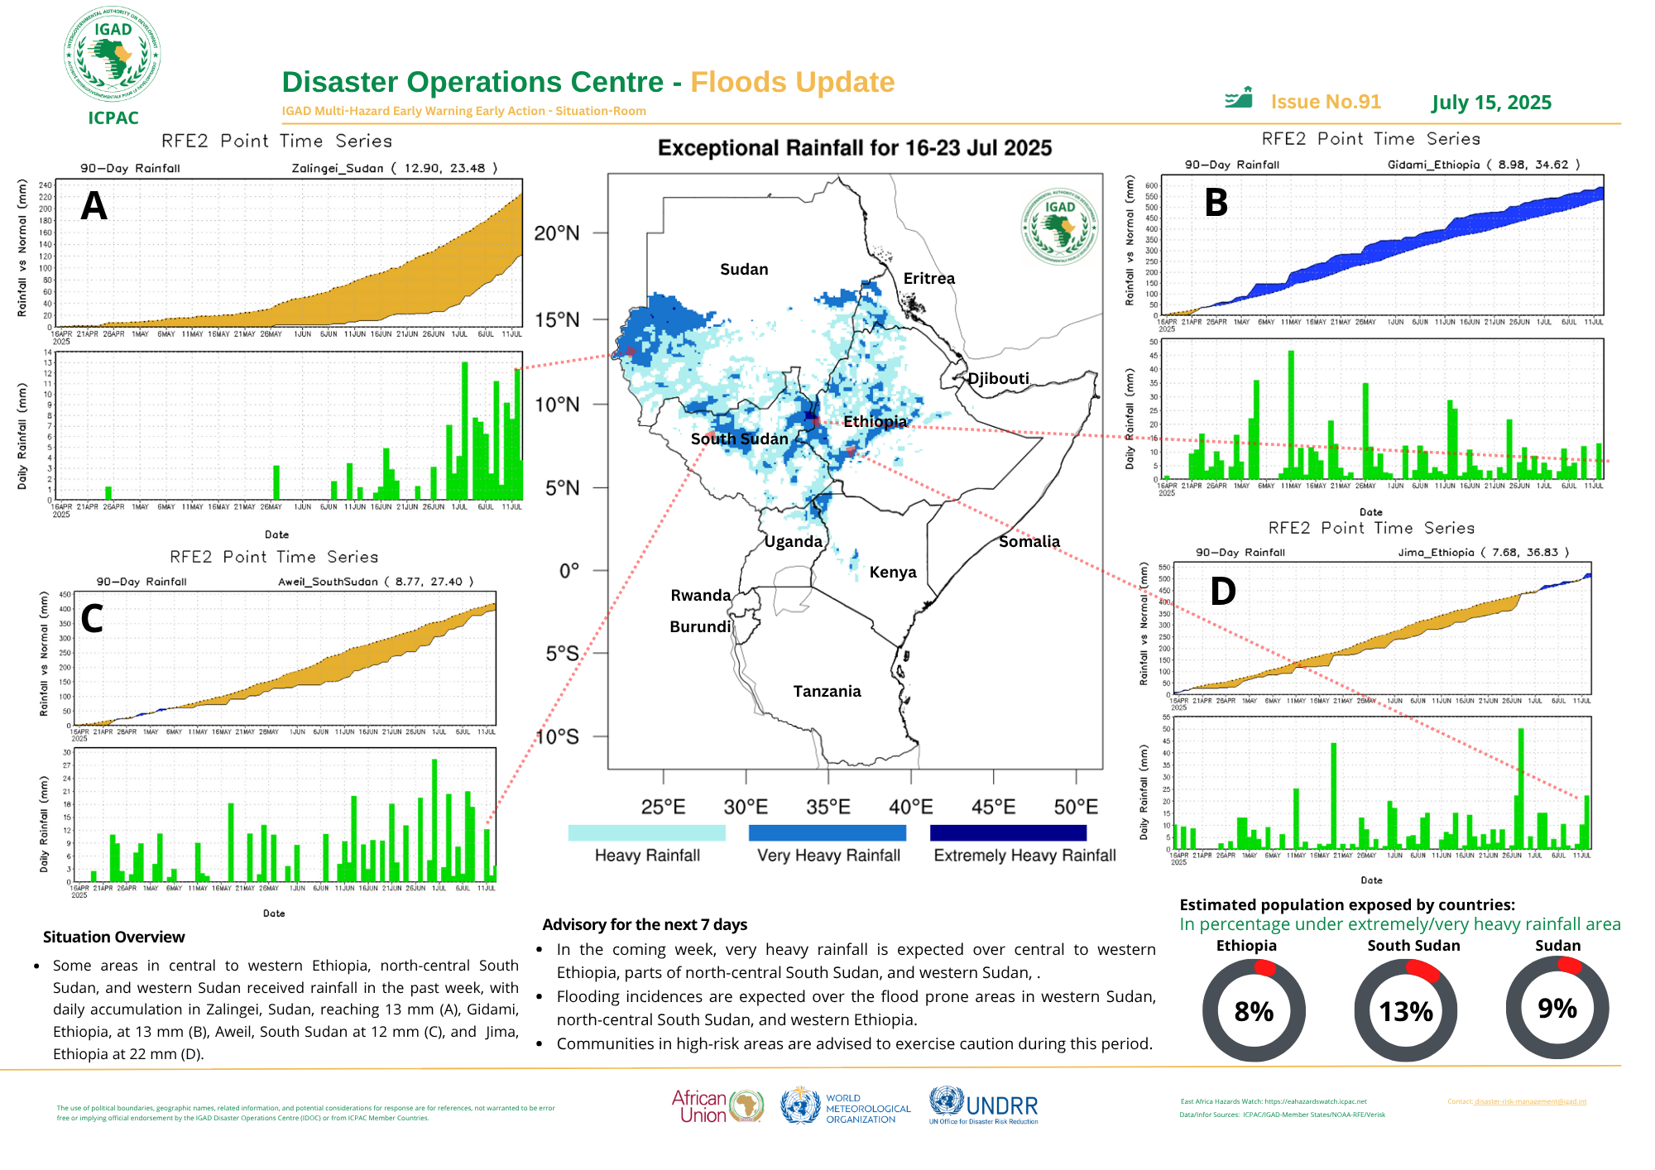Click the Extremely Heavy Rainfall legend swatch
1655x1170 pixels.
(1007, 832)
